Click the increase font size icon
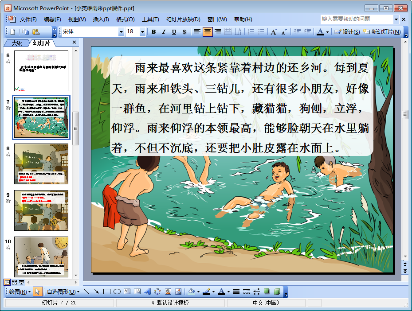This screenshot has height=311, width=412. pyautogui.click(x=274, y=32)
